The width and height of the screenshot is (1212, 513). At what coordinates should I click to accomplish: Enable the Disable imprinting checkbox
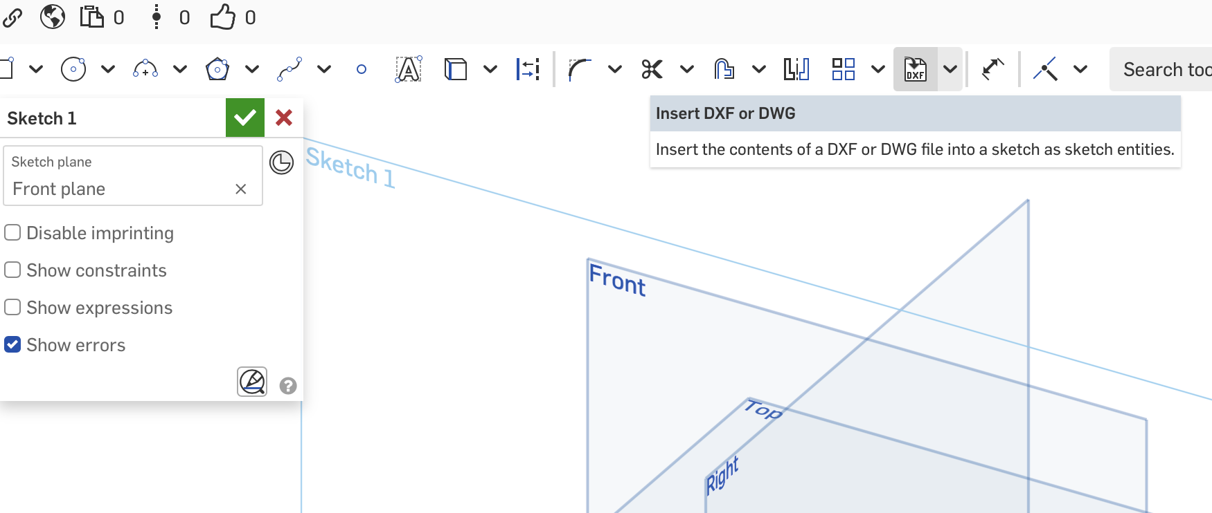point(12,233)
